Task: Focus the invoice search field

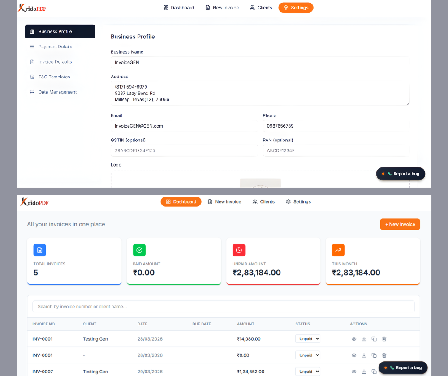Action: tap(223, 307)
